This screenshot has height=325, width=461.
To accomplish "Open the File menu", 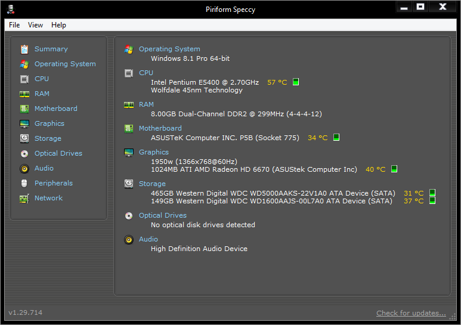I will click(x=14, y=25).
